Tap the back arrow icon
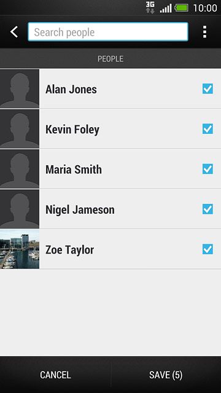221x393 pixels. click(14, 32)
